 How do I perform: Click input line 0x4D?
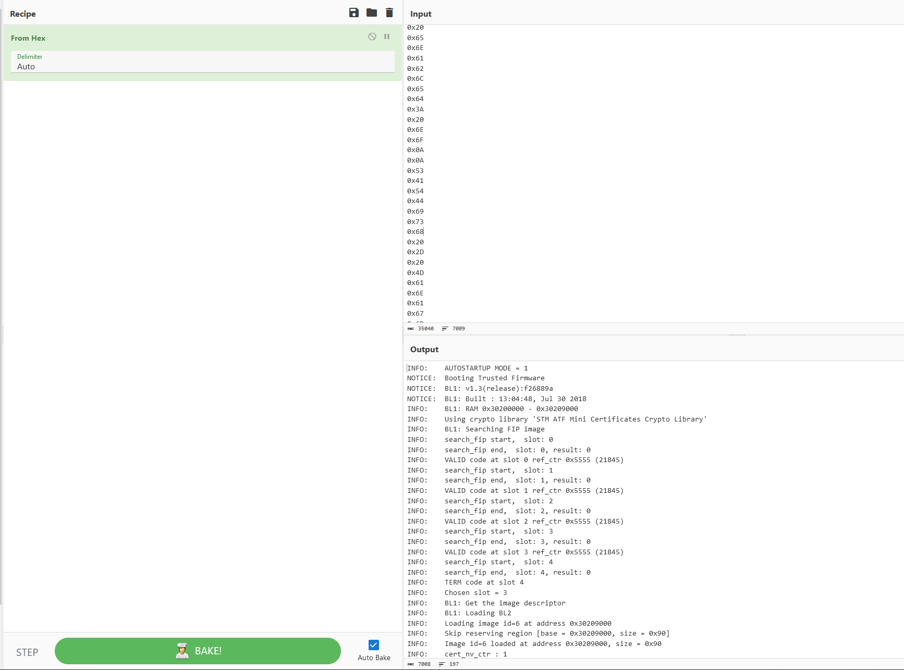pyautogui.click(x=416, y=272)
